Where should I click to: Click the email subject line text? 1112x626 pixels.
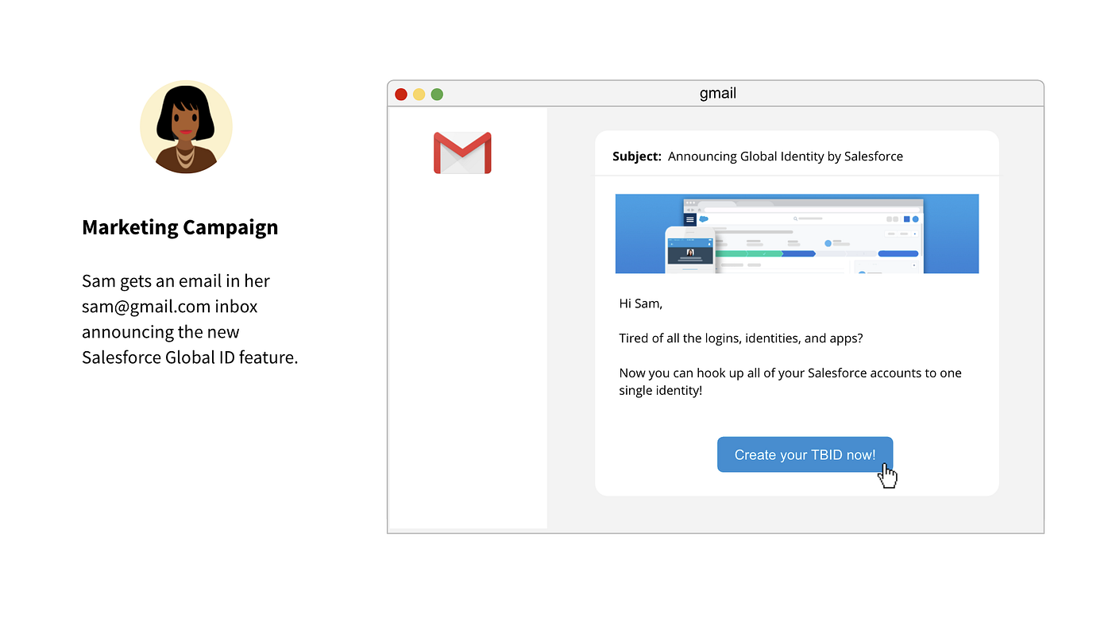[x=785, y=156]
